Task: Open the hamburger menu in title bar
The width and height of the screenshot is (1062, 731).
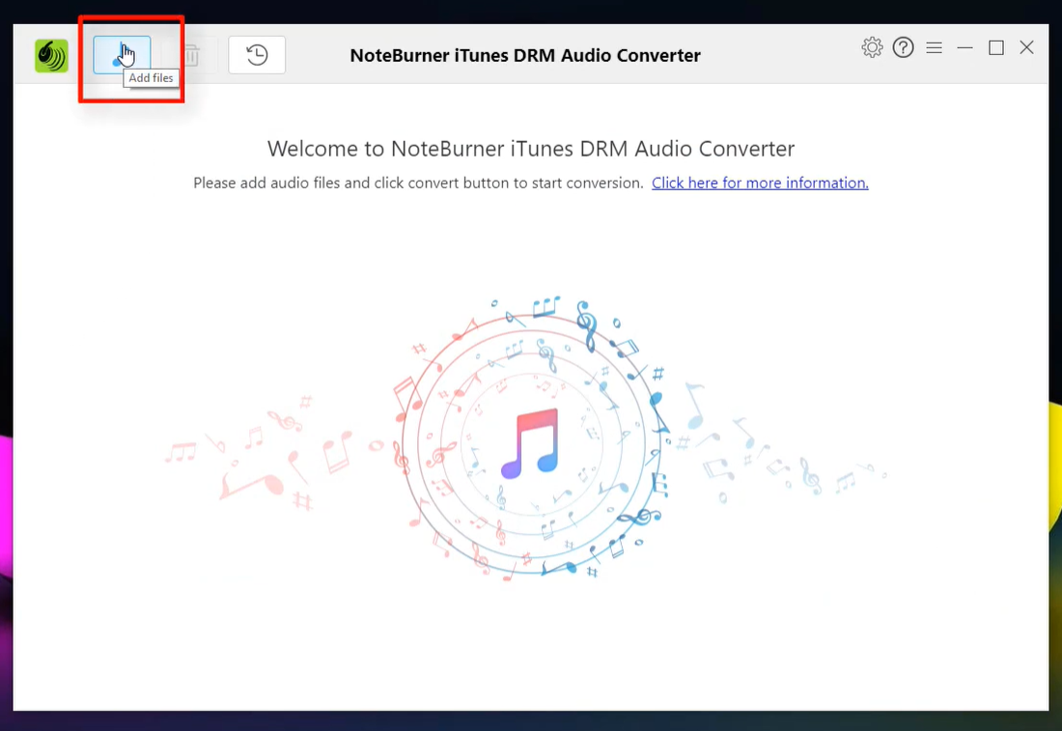Action: [x=934, y=47]
